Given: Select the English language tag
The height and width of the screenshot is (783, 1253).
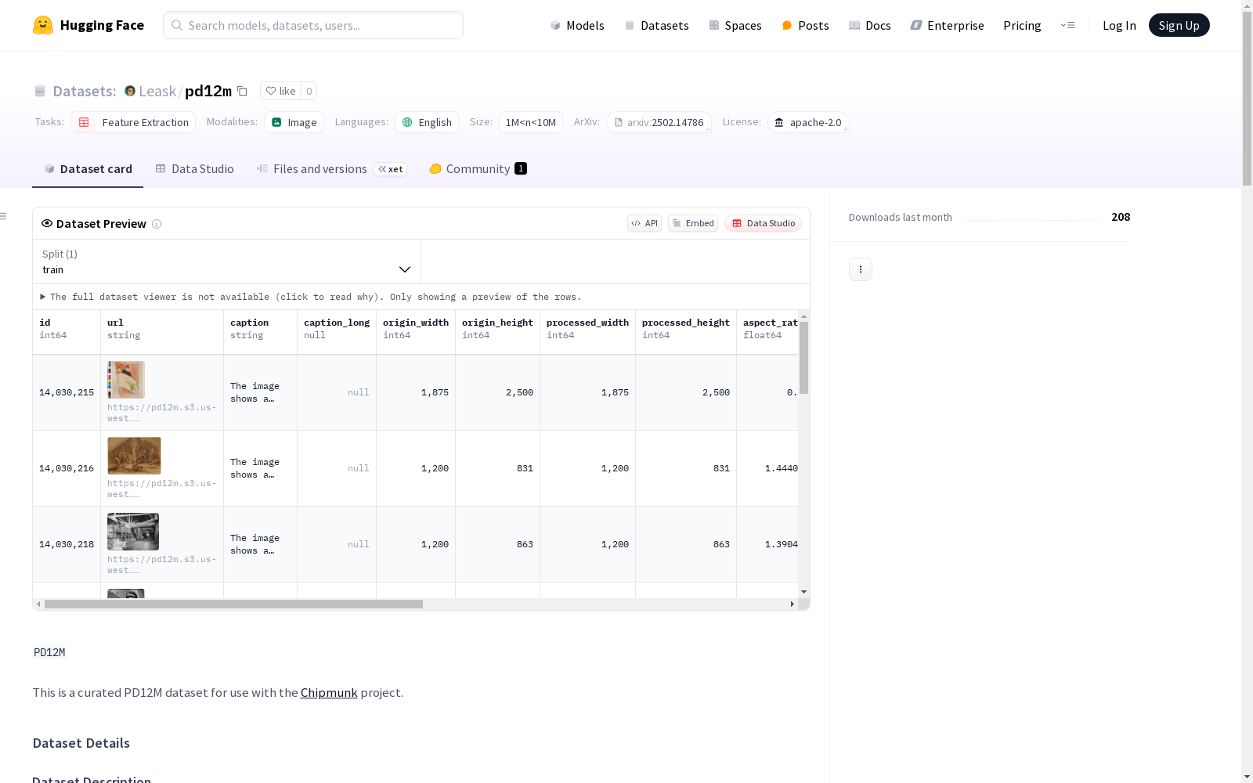Looking at the screenshot, I should click(427, 122).
